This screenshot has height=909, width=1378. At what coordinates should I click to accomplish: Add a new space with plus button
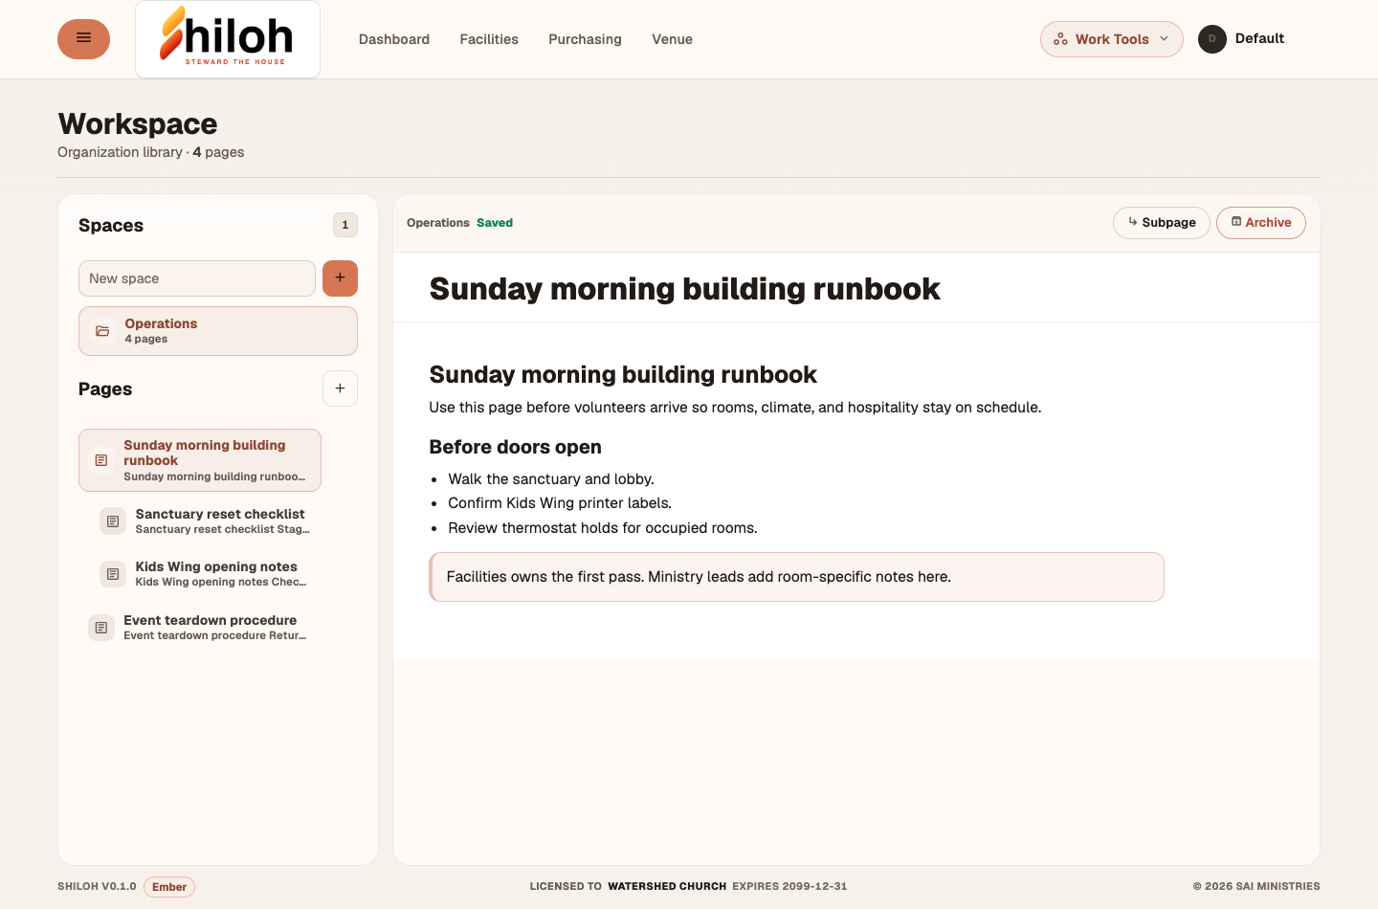pos(340,278)
